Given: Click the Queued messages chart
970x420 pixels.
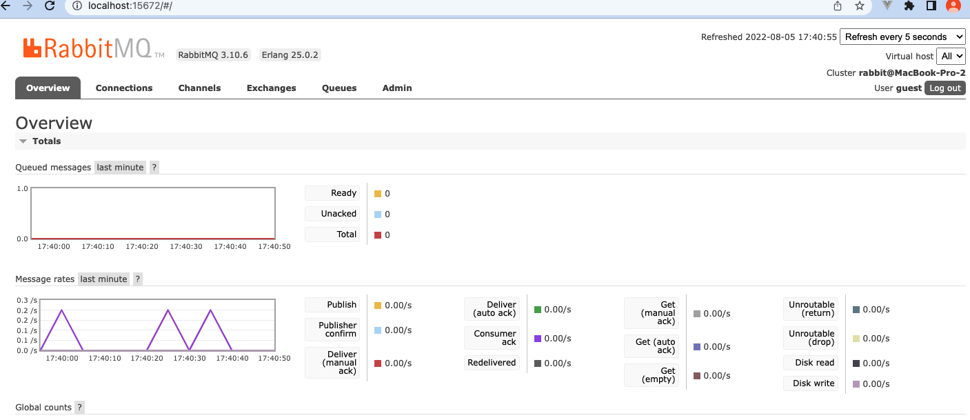Looking at the screenshot, I should pos(153,214).
